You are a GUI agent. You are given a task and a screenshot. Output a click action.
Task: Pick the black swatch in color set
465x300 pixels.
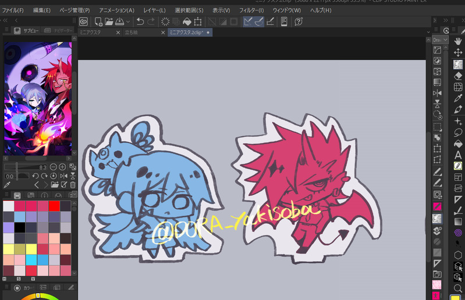pyautogui.click(x=20, y=227)
